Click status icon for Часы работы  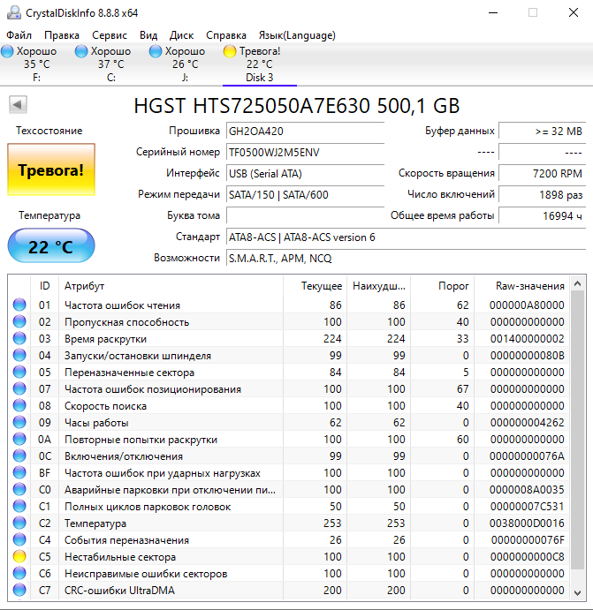click(19, 422)
